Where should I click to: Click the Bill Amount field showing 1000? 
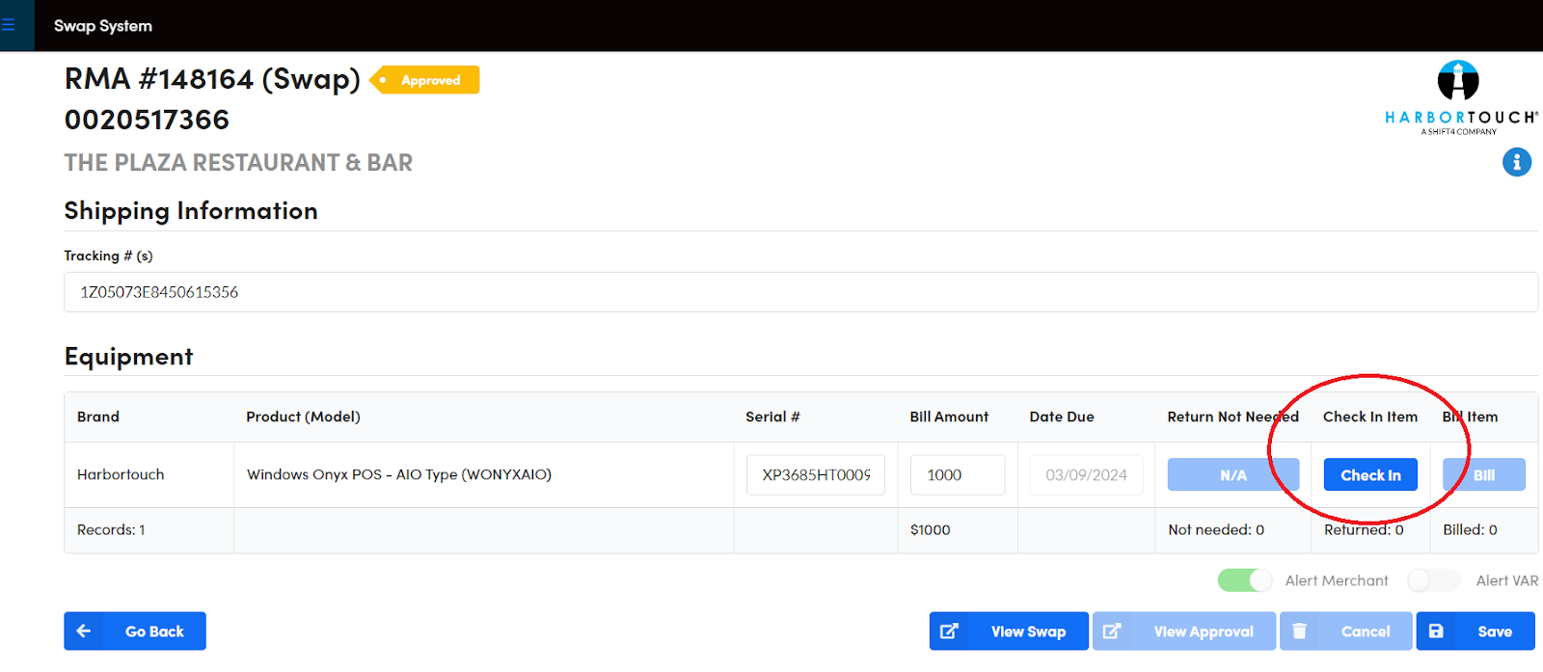point(957,475)
